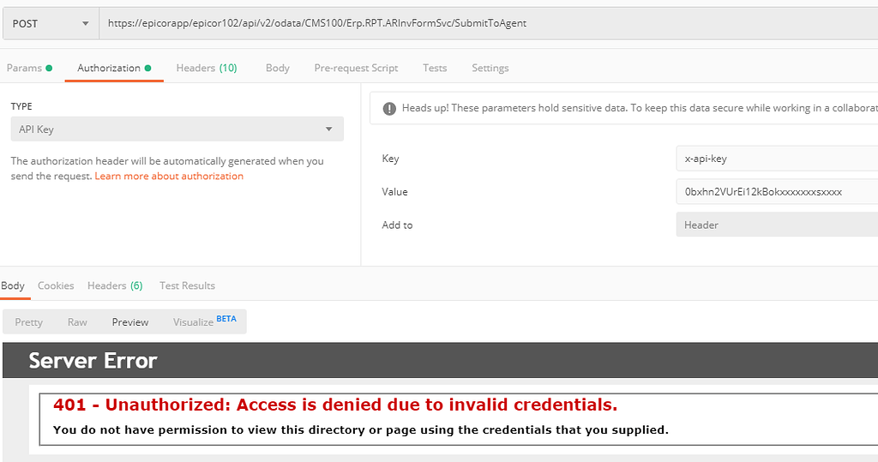Open the POST method dropdown

(51, 23)
